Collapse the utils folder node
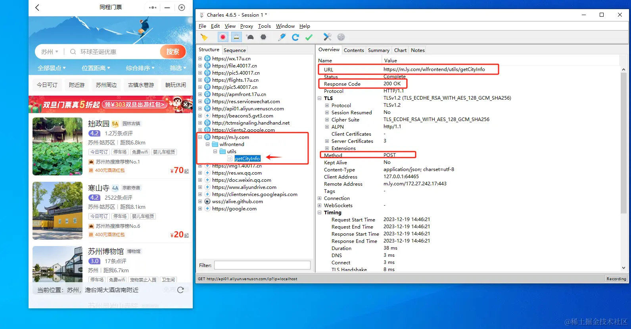The image size is (631, 329). pyautogui.click(x=215, y=152)
